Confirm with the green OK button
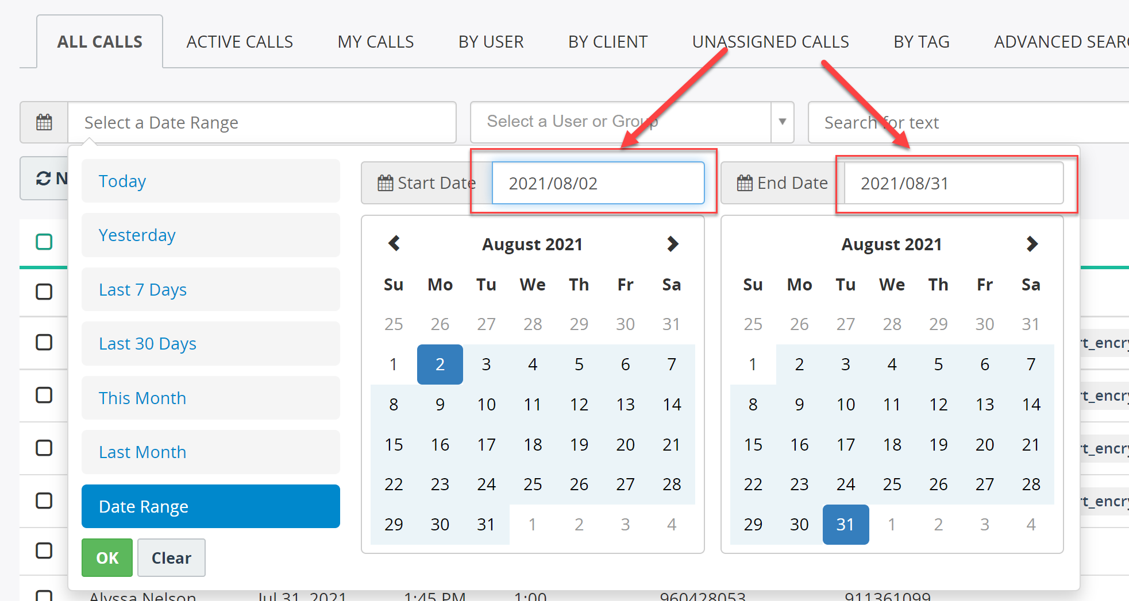Image resolution: width=1129 pixels, height=601 pixels. [x=107, y=557]
